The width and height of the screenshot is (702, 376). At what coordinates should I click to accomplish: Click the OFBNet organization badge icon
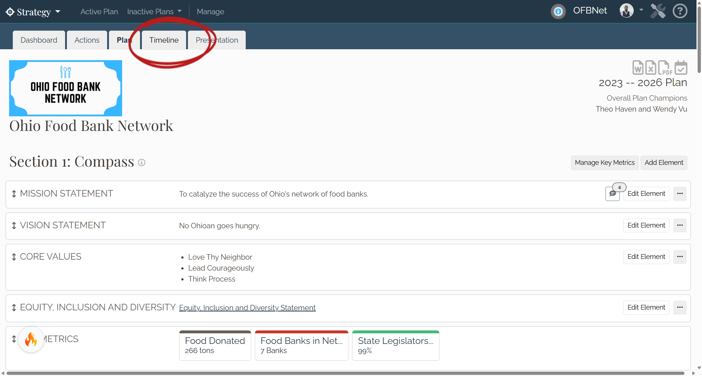(558, 11)
